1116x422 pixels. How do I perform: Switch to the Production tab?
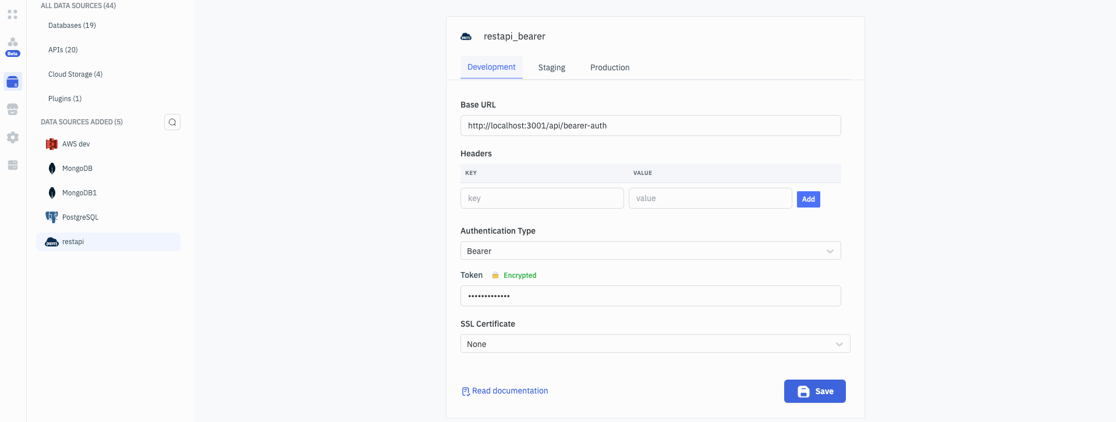pyautogui.click(x=610, y=67)
